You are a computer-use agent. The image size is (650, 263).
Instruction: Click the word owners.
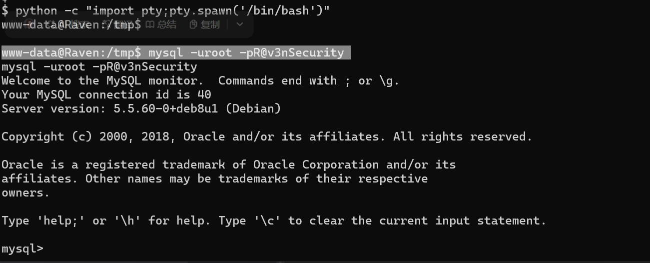pyautogui.click(x=25, y=192)
